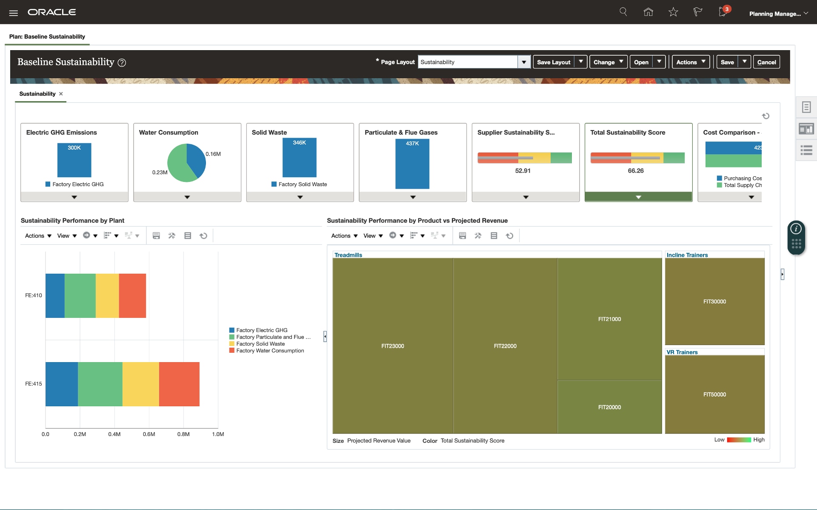Expand the Electric GHG Emissions tile
The image size is (817, 510).
point(74,197)
